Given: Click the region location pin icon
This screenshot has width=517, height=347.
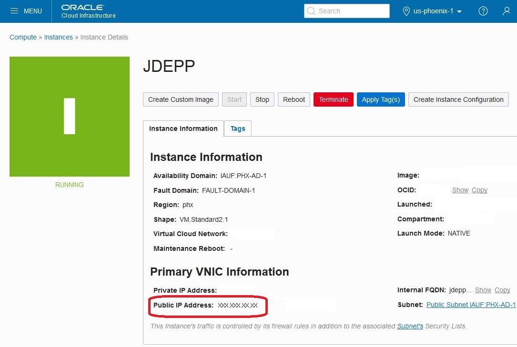Looking at the screenshot, I should coord(406,11).
